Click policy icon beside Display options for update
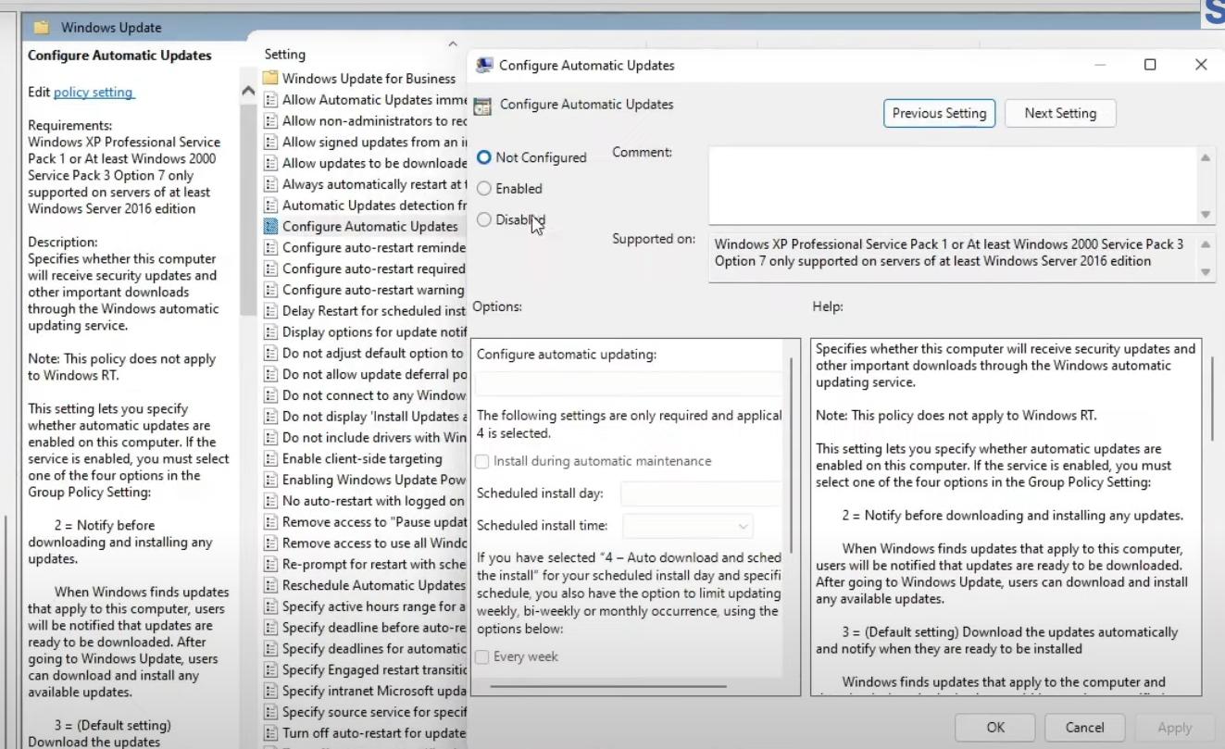The image size is (1225, 749). tap(270, 331)
